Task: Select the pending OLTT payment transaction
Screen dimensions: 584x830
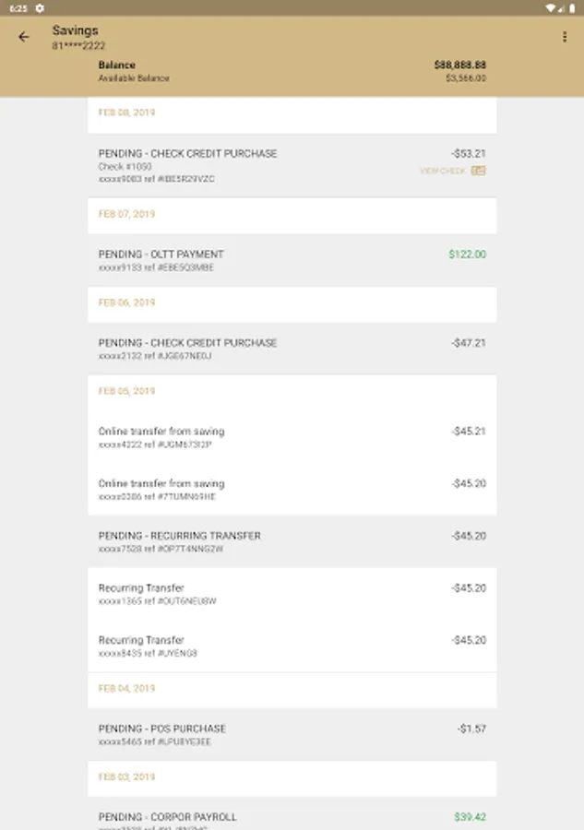Action: 292,260
